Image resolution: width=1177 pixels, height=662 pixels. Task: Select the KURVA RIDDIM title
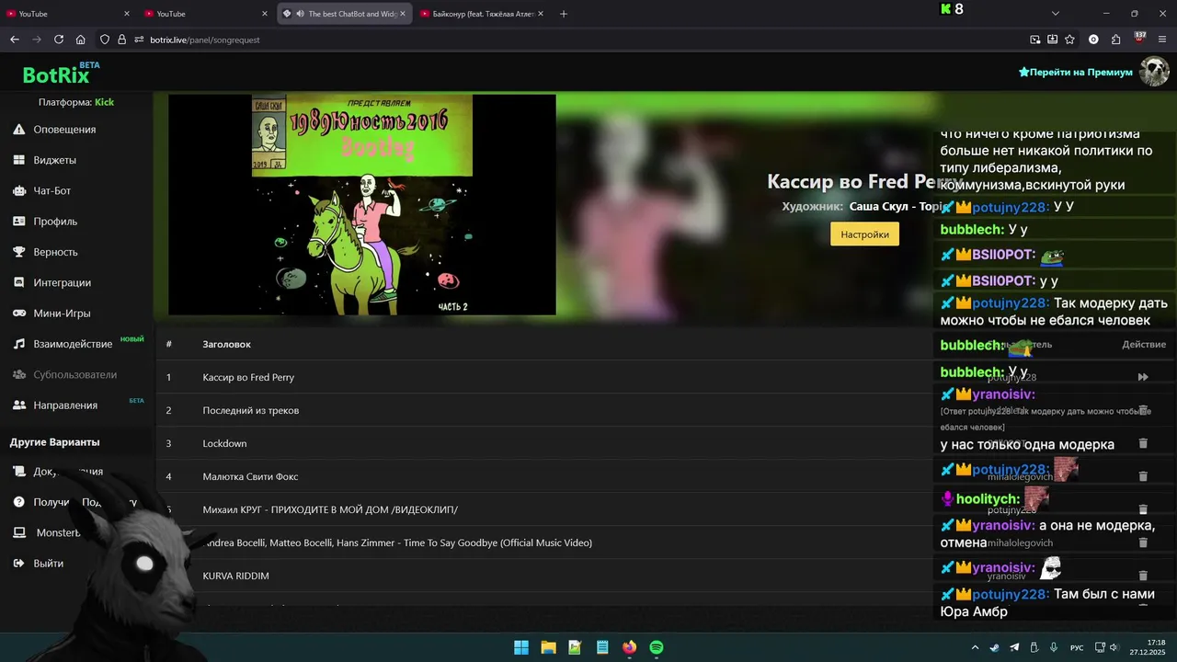click(235, 576)
